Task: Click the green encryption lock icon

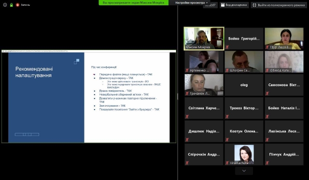Action: click(12, 5)
